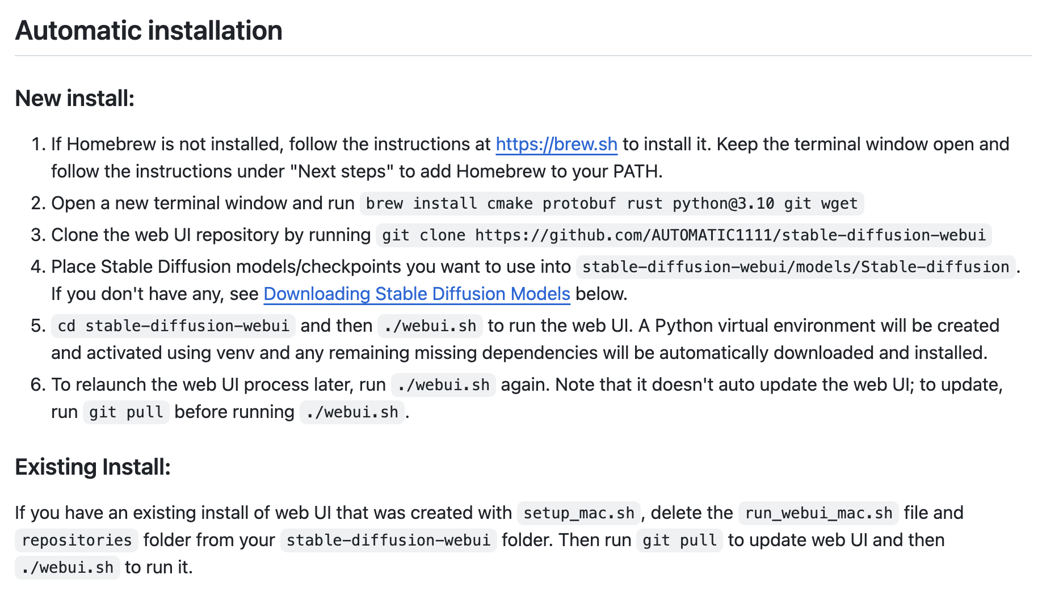Viewport: 1042px width, 600px height.
Task: Click git pull snippet after "Then run"
Action: coord(679,540)
